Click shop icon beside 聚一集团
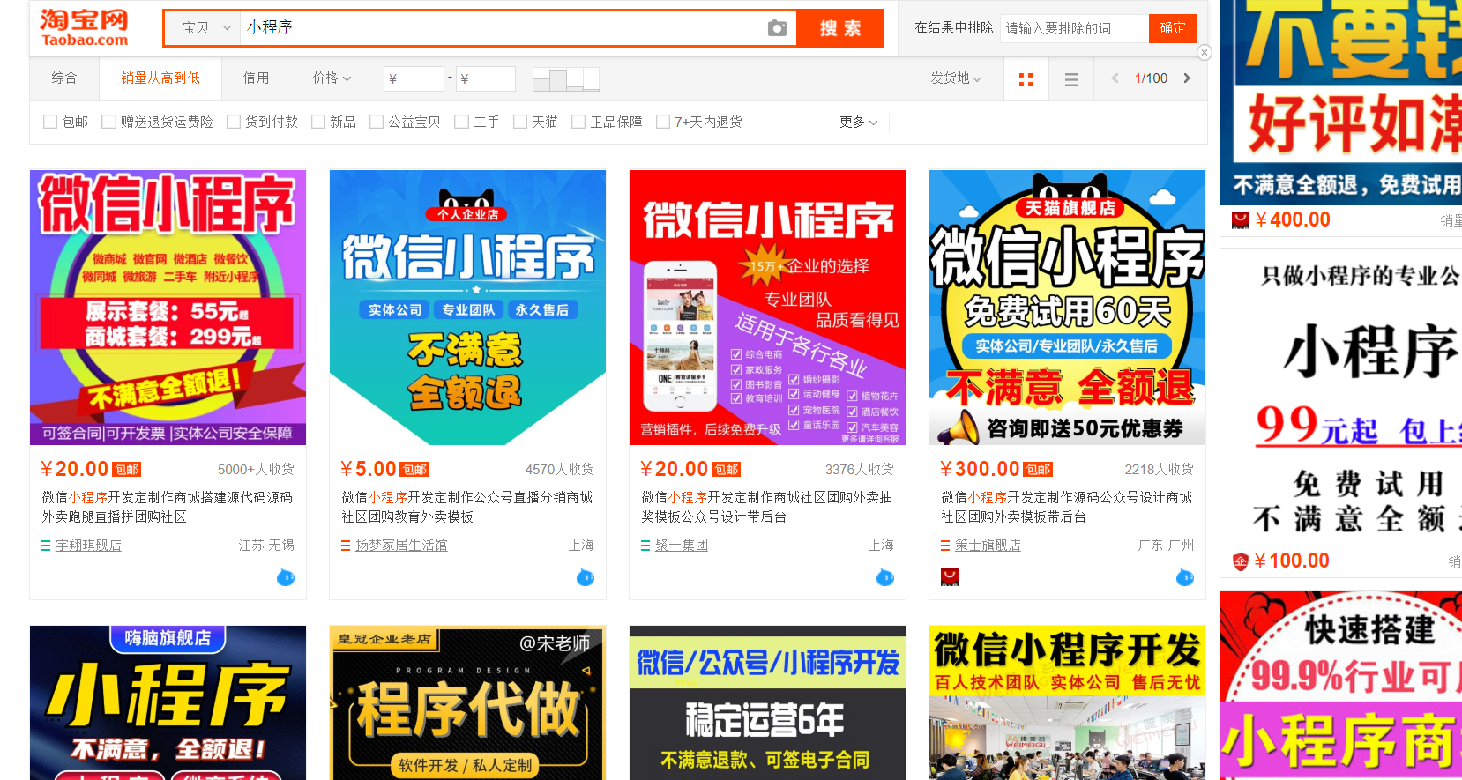 [x=645, y=546]
